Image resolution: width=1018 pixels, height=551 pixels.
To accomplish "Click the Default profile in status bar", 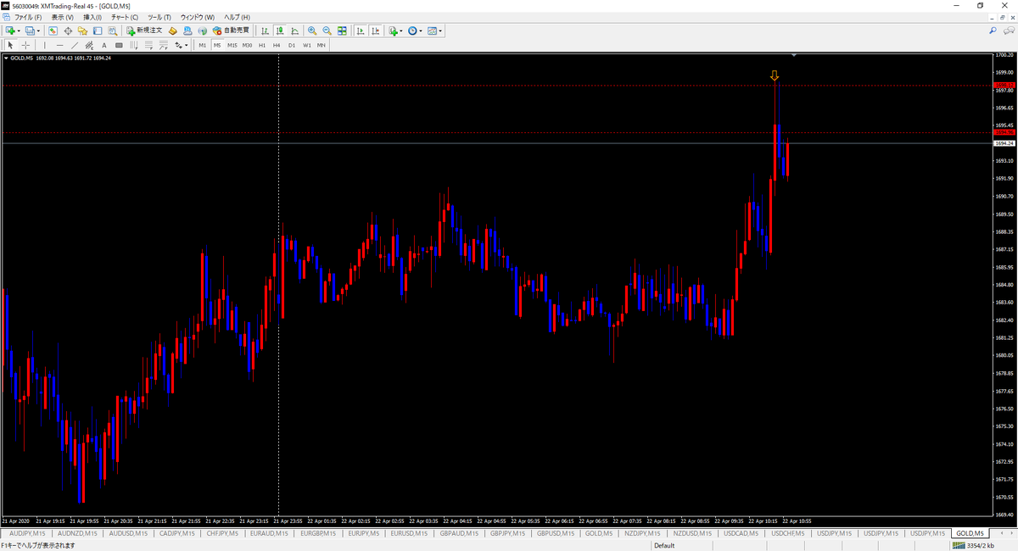I will (664, 546).
